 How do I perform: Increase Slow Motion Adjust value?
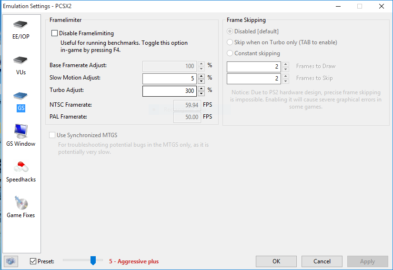201,76
